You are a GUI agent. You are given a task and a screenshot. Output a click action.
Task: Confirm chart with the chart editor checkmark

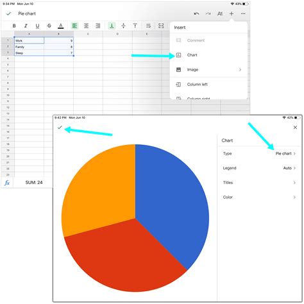coord(60,128)
